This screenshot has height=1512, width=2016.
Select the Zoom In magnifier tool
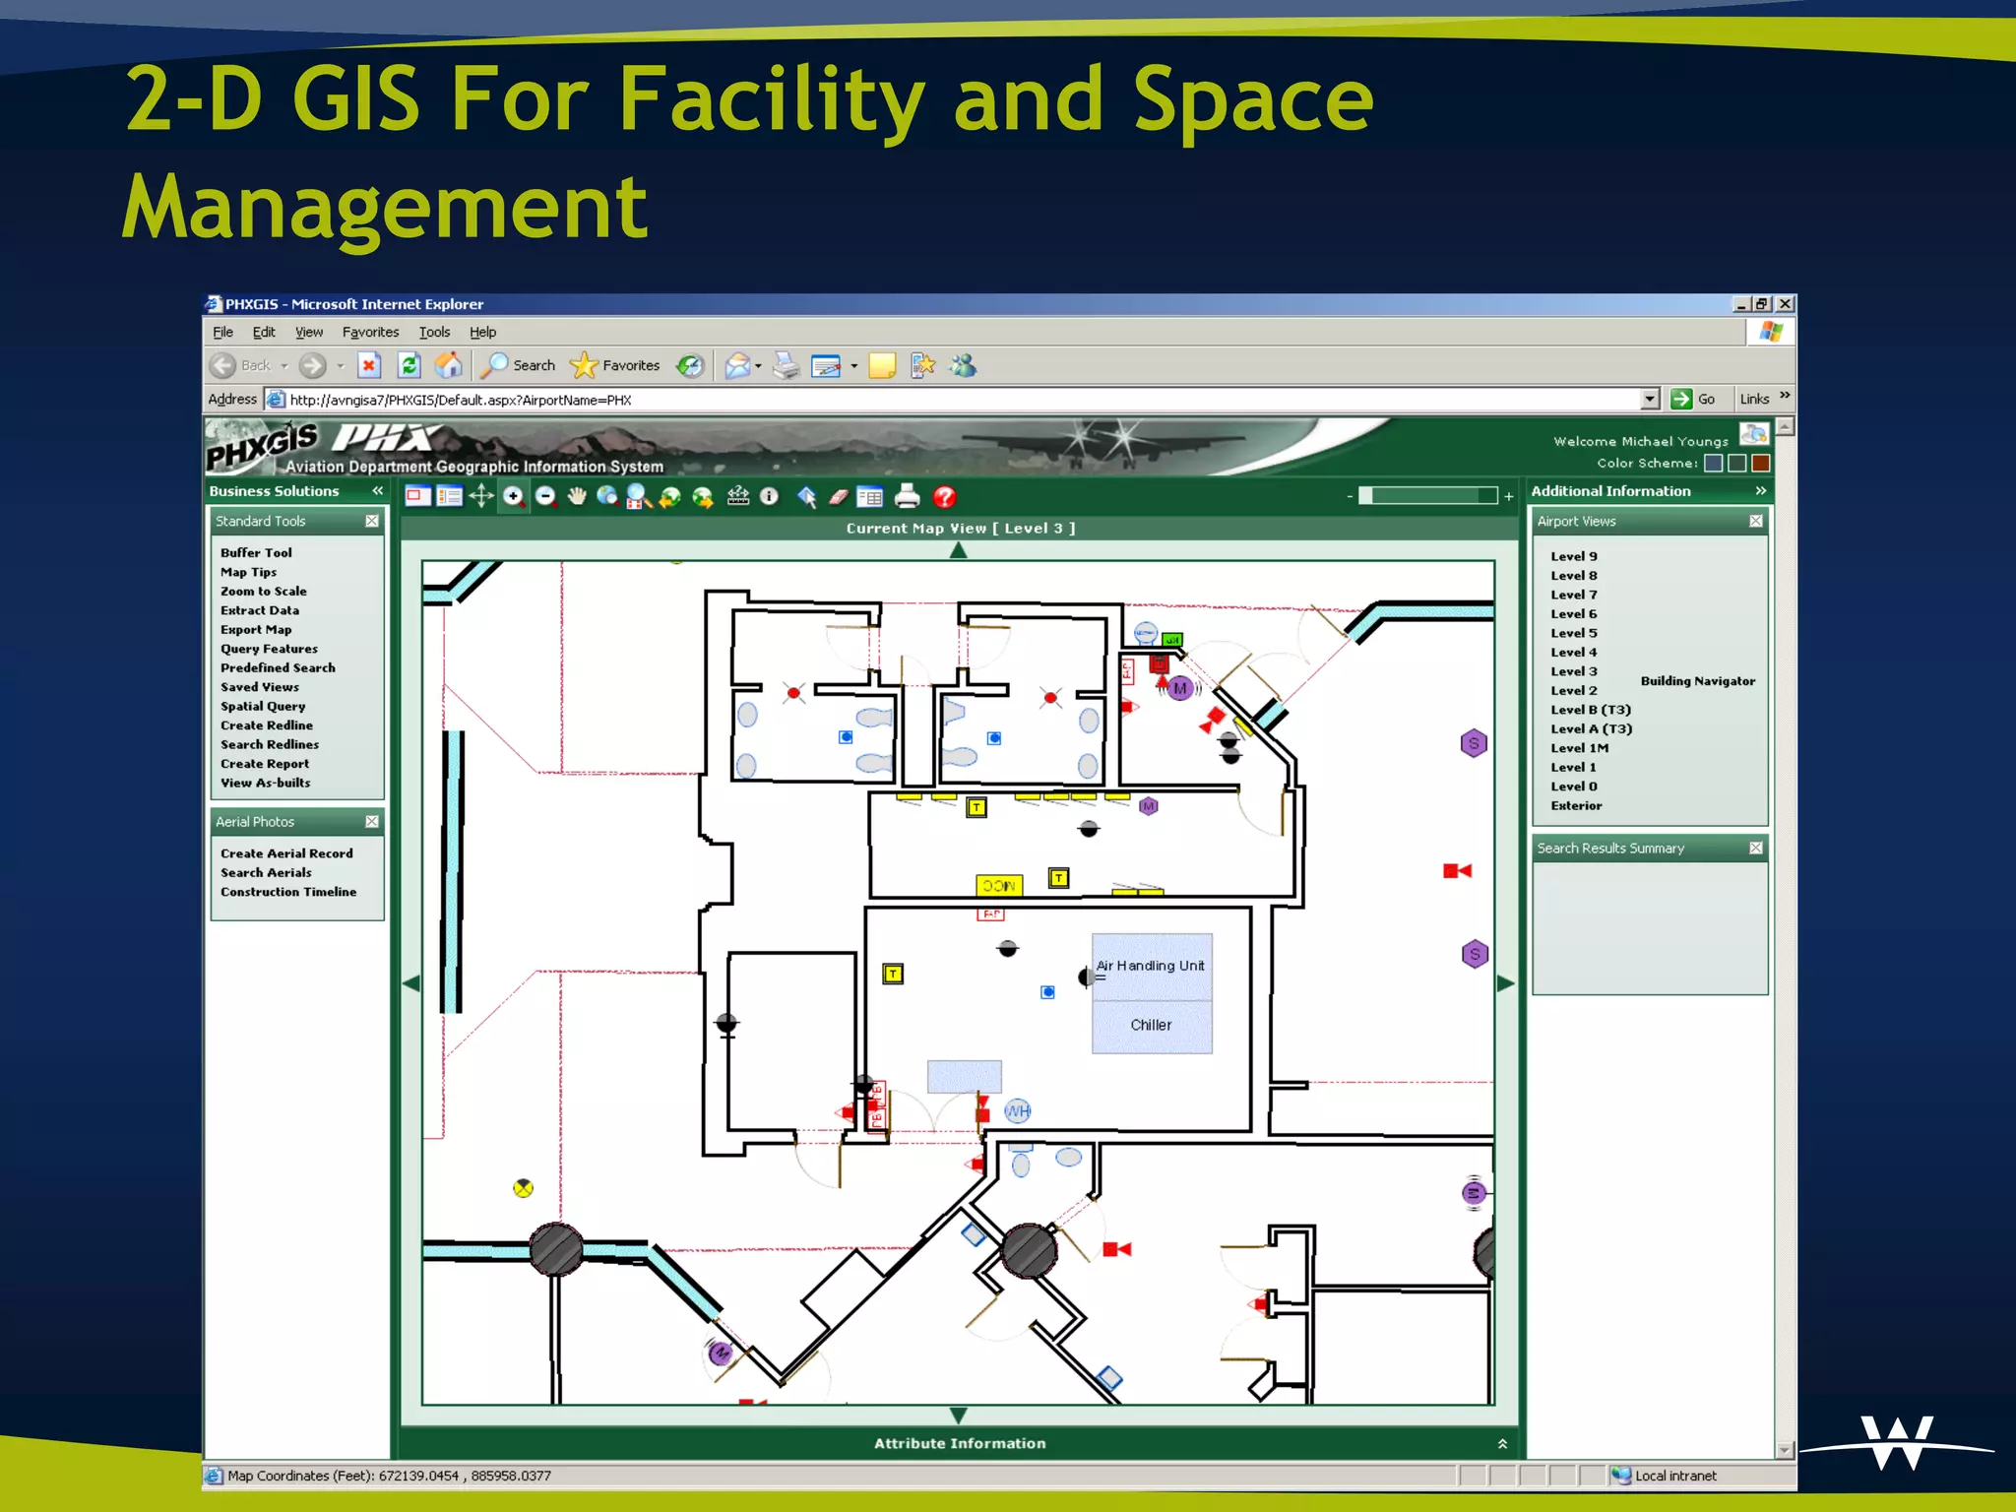514,497
